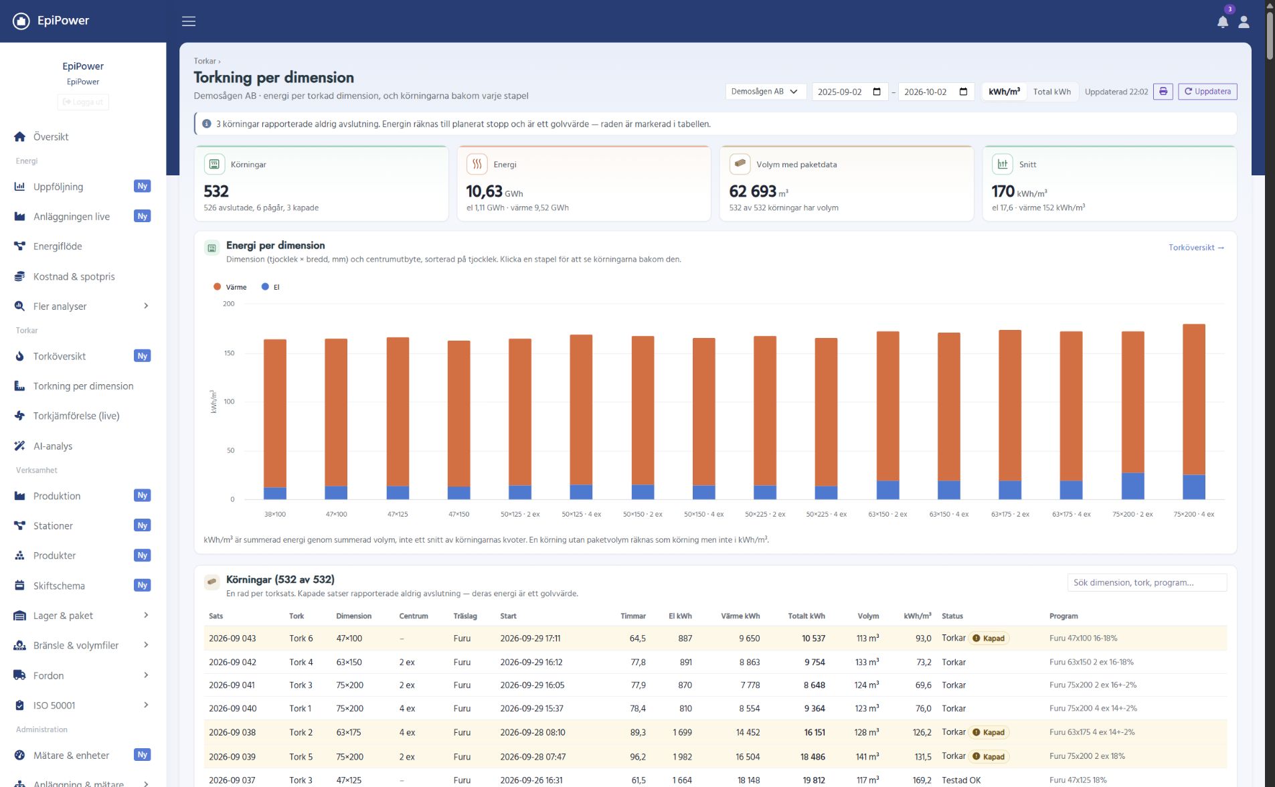Click the print icon button

(1163, 92)
